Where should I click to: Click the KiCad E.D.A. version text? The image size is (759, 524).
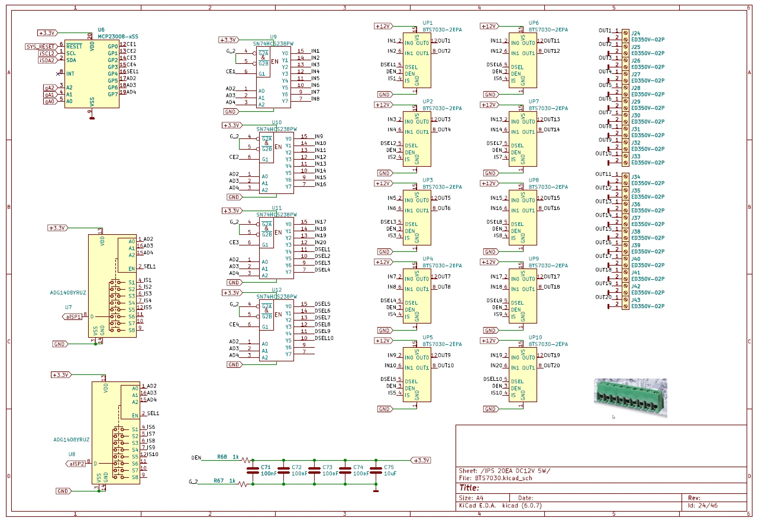(500, 506)
